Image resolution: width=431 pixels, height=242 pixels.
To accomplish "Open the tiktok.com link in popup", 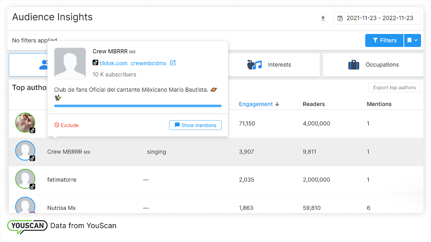I will click(x=113, y=63).
